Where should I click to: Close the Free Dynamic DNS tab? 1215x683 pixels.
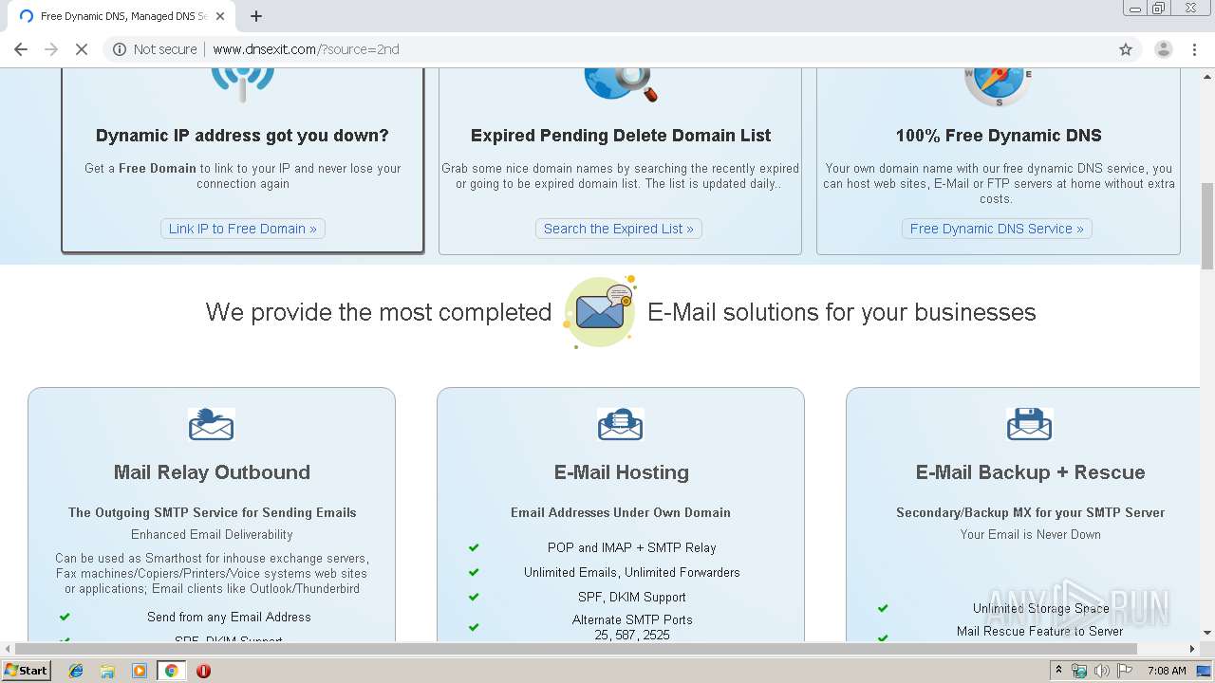tap(220, 16)
